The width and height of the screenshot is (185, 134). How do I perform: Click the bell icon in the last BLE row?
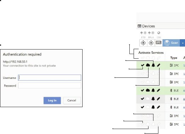click(153, 107)
